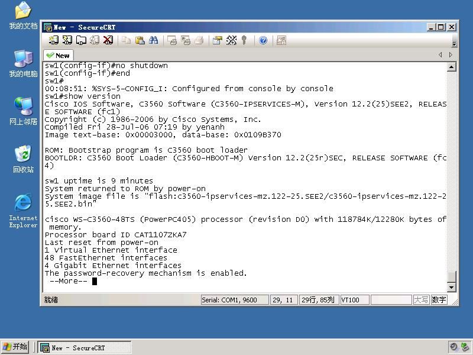This screenshot has width=473, height=355.
Task: Click the grayed Copy icon
Action: (126, 40)
